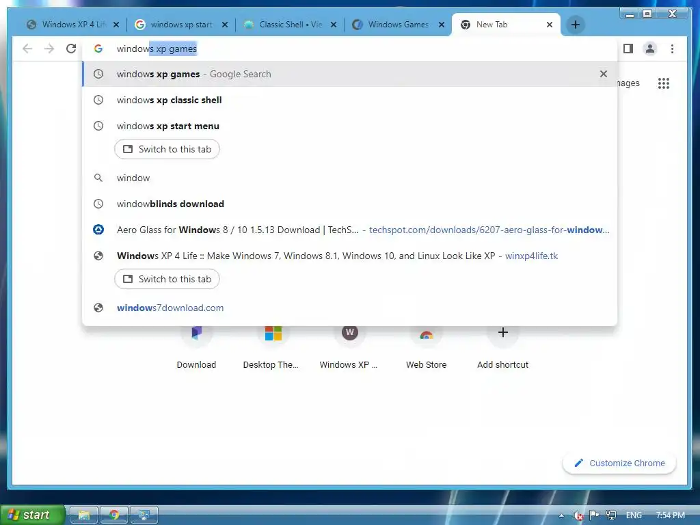Click Customize Chrome button
700x525 pixels.
(619, 463)
